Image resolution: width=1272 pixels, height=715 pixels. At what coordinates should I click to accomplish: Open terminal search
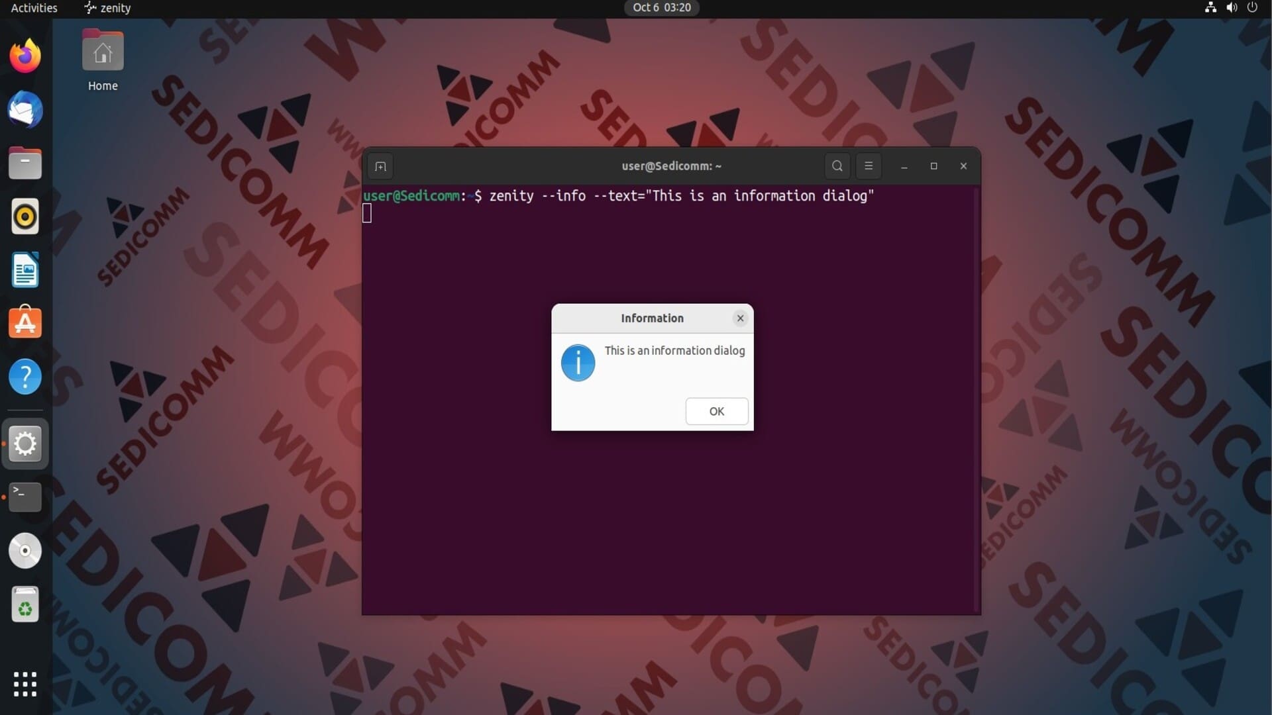coord(837,166)
